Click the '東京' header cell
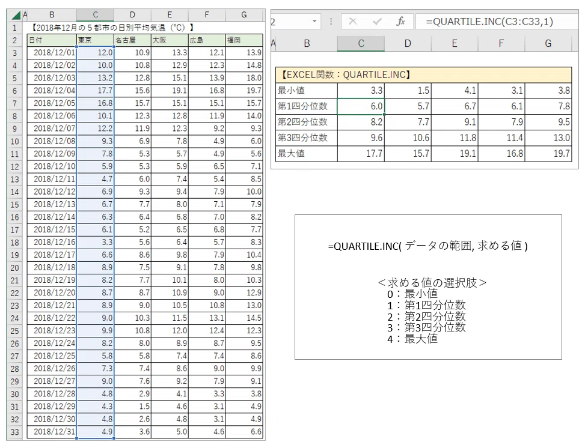The width and height of the screenshot is (585, 448). [x=95, y=40]
